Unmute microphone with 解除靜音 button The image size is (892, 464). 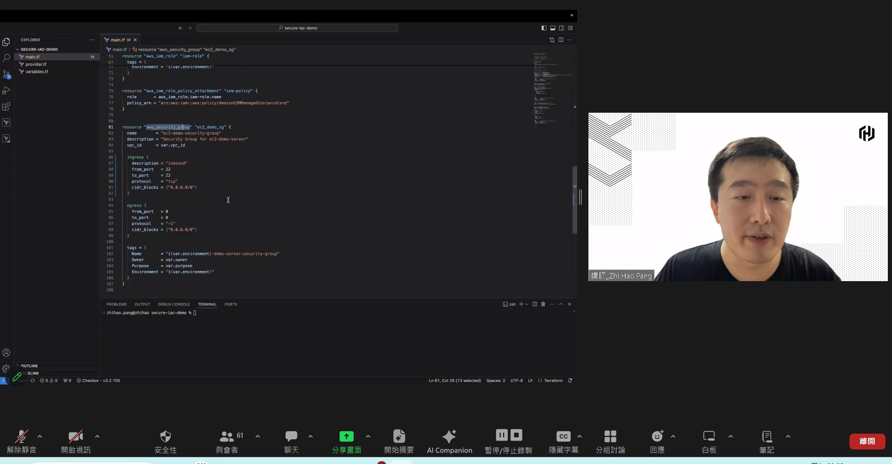(x=21, y=442)
